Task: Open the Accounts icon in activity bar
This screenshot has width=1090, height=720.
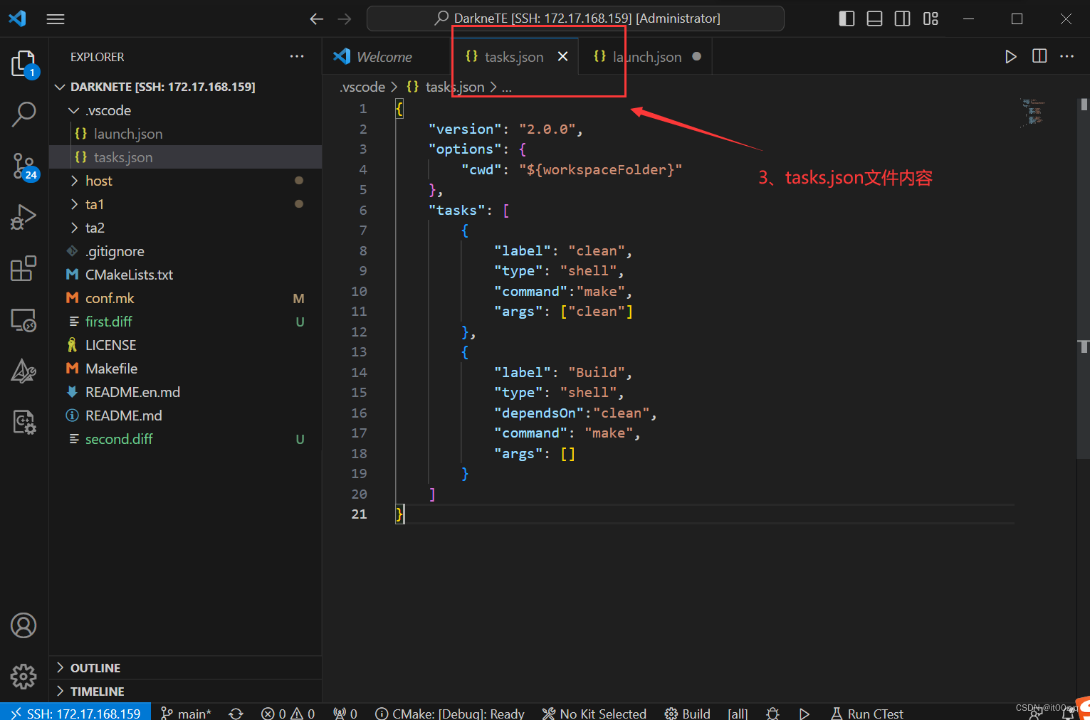Action: [x=23, y=625]
